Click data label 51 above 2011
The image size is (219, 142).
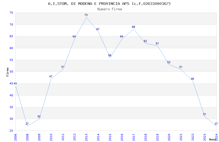pos(63,67)
